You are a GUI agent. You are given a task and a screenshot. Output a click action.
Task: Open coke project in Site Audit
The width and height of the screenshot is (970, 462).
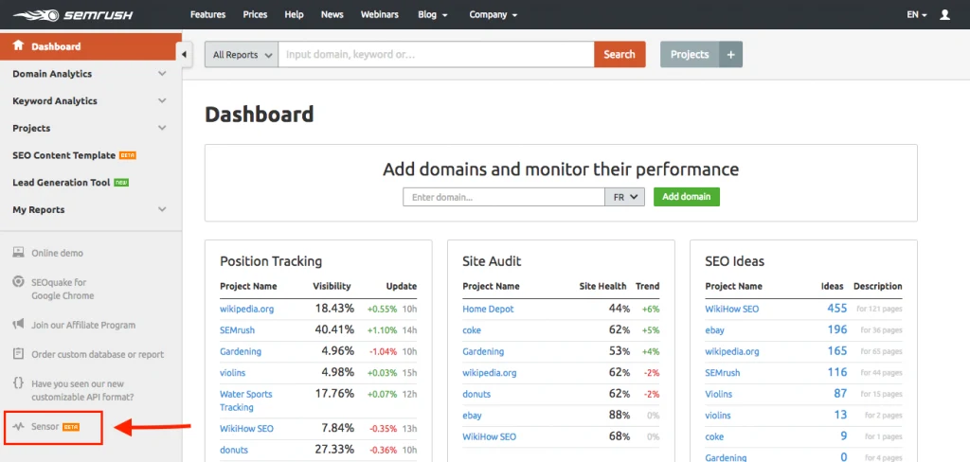(472, 330)
